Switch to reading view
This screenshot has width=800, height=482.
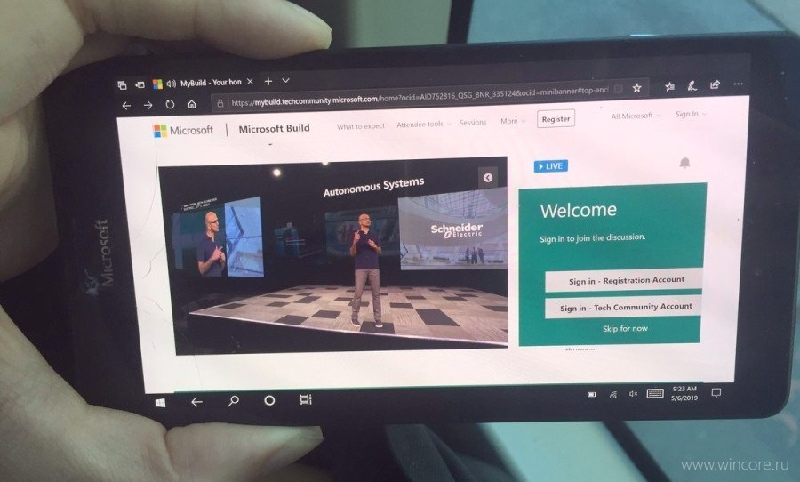click(x=619, y=89)
